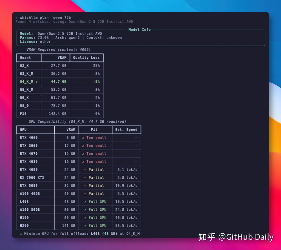This screenshot has width=281, height=250.
Task: Click the Q3_K_M quant row label
Action: point(27,74)
